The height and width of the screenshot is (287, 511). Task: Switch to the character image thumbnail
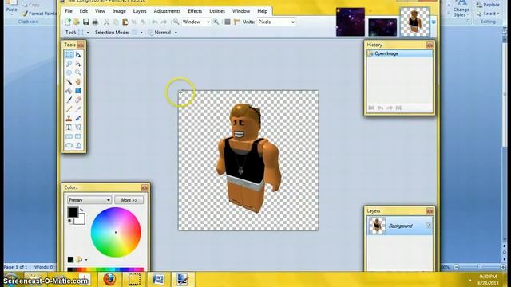(x=414, y=22)
